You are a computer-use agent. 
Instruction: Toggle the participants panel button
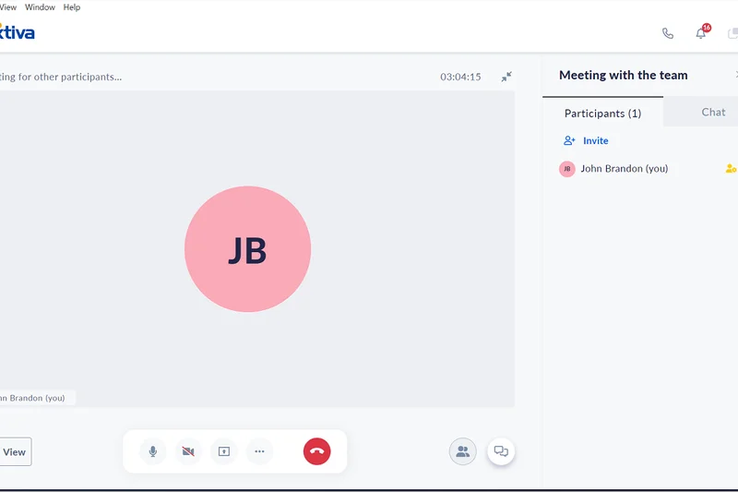(x=463, y=451)
